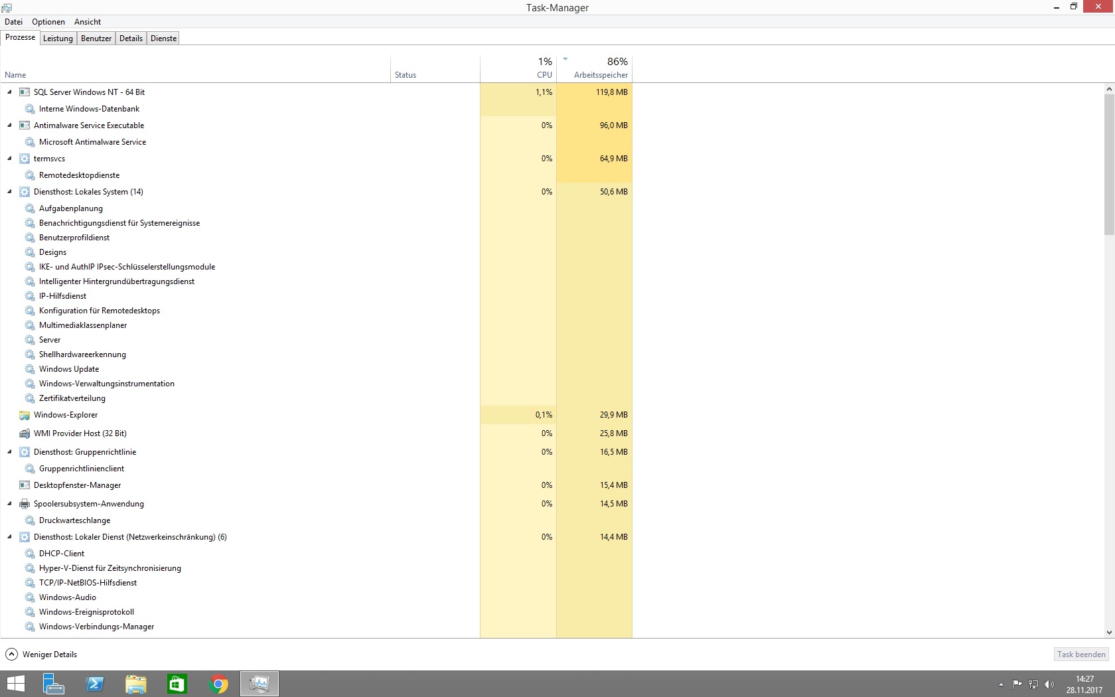Sort by the Status column header

coord(435,68)
